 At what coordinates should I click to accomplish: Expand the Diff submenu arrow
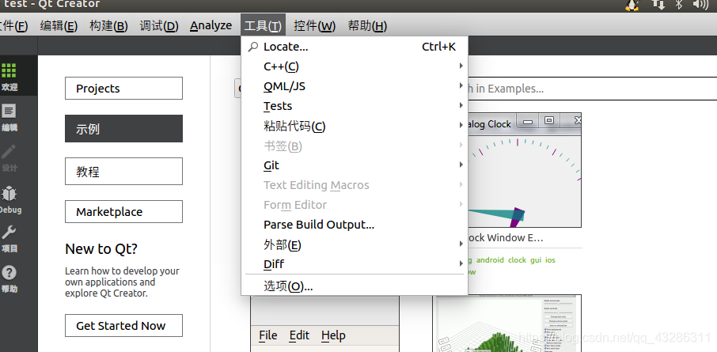[461, 263]
